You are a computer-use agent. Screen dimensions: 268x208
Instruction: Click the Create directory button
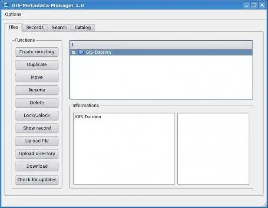click(x=37, y=52)
